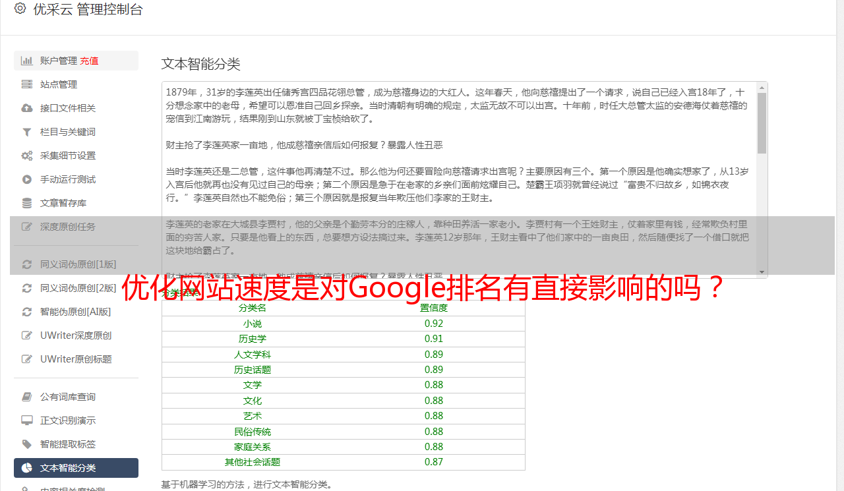Click the gear icon beside 优采云 管理控制台
Image resolution: width=844 pixels, height=491 pixels.
point(20,9)
